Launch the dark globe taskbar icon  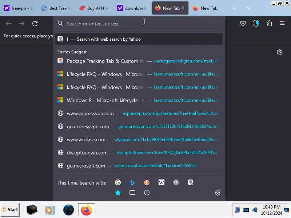[x=68, y=210]
